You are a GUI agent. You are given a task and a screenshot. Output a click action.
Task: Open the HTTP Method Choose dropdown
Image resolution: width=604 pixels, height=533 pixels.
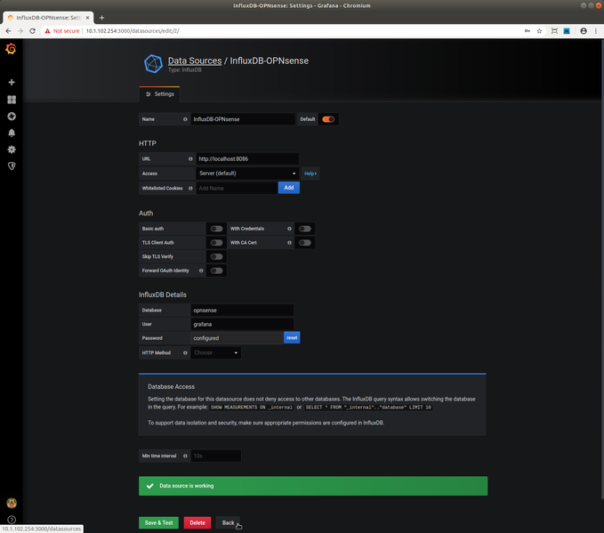215,352
